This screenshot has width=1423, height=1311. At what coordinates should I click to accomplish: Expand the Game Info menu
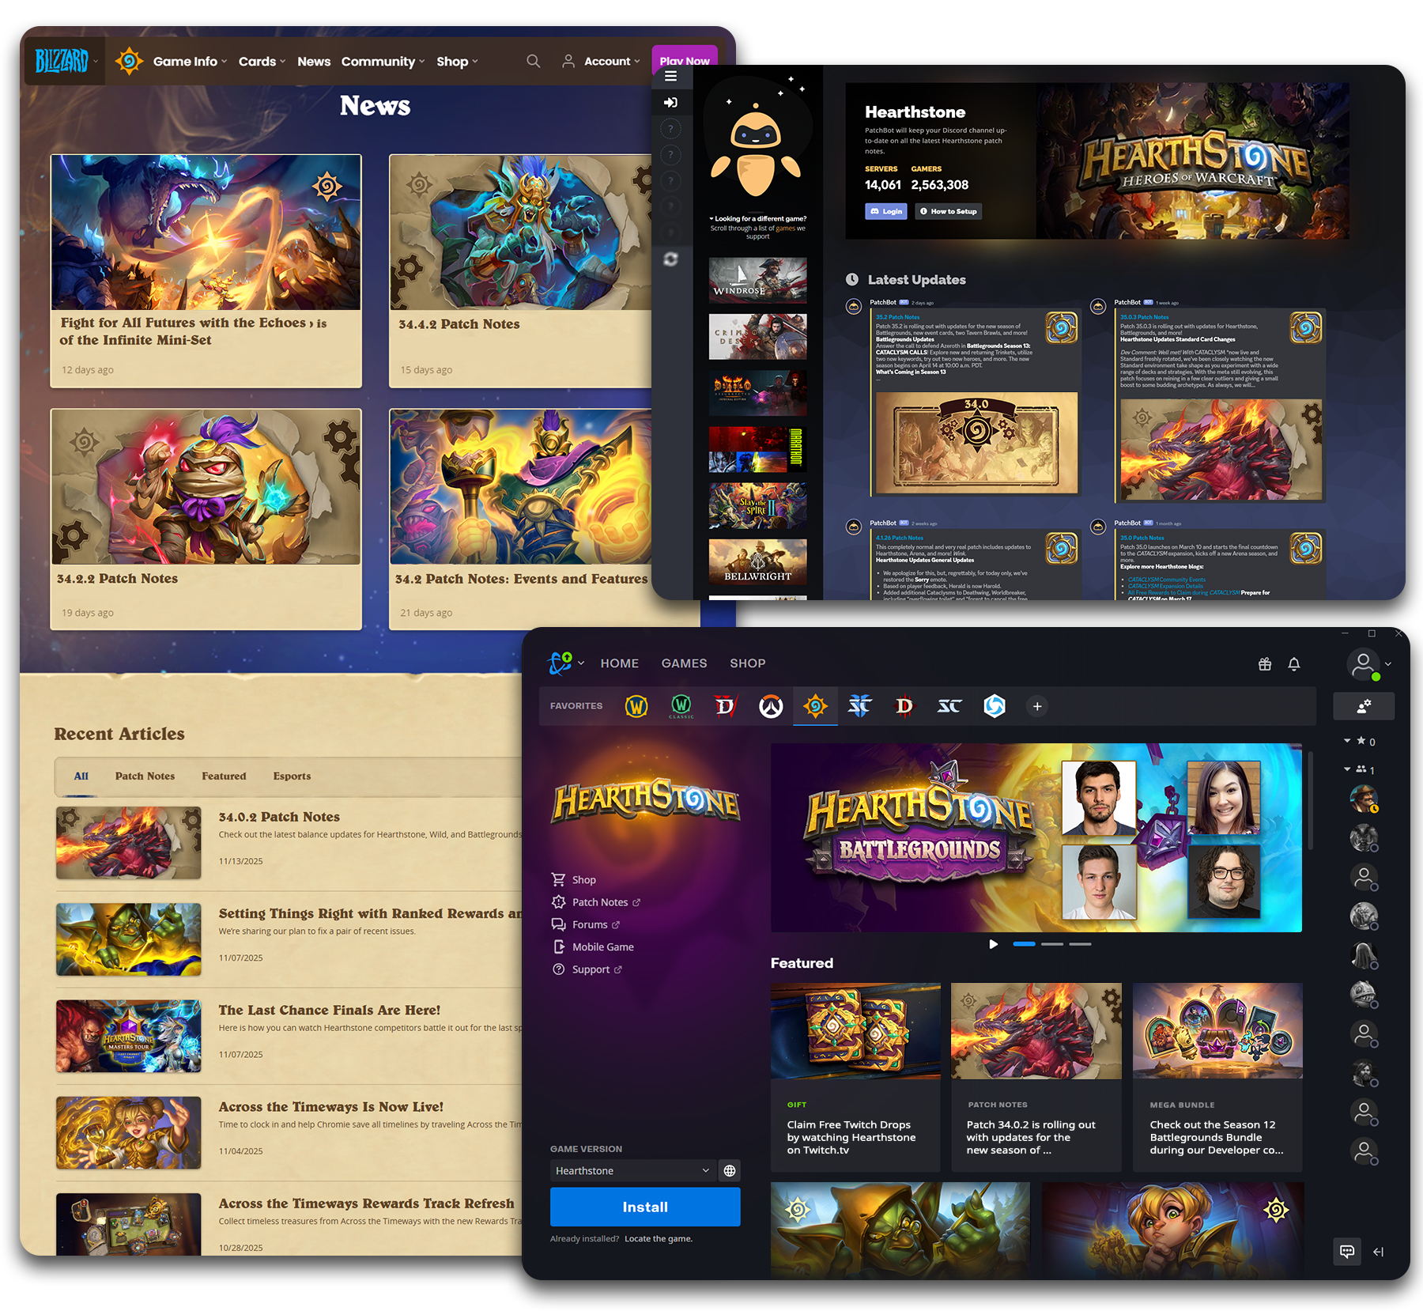(x=190, y=61)
